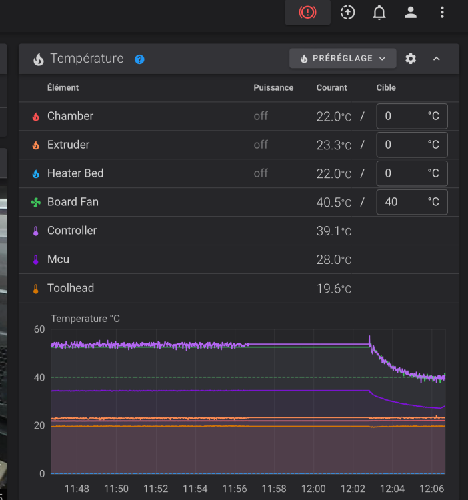
Task: Click the Controller sensor name
Action: [x=72, y=231]
